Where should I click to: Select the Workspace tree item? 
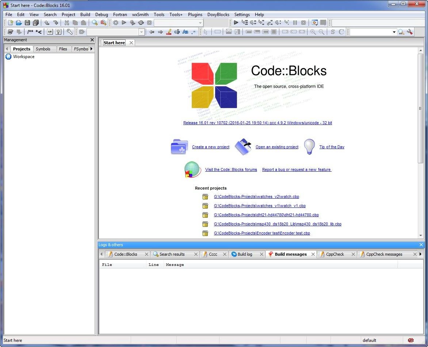pyautogui.click(x=24, y=57)
